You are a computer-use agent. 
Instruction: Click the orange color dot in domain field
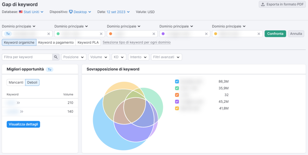tap(111, 34)
